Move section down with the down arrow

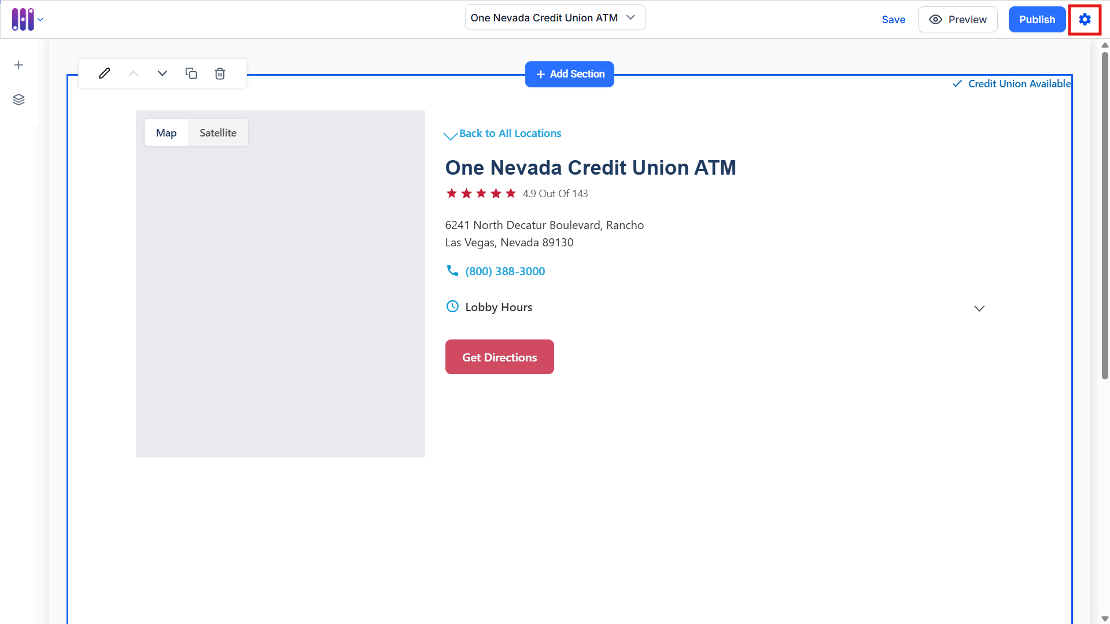tap(163, 73)
